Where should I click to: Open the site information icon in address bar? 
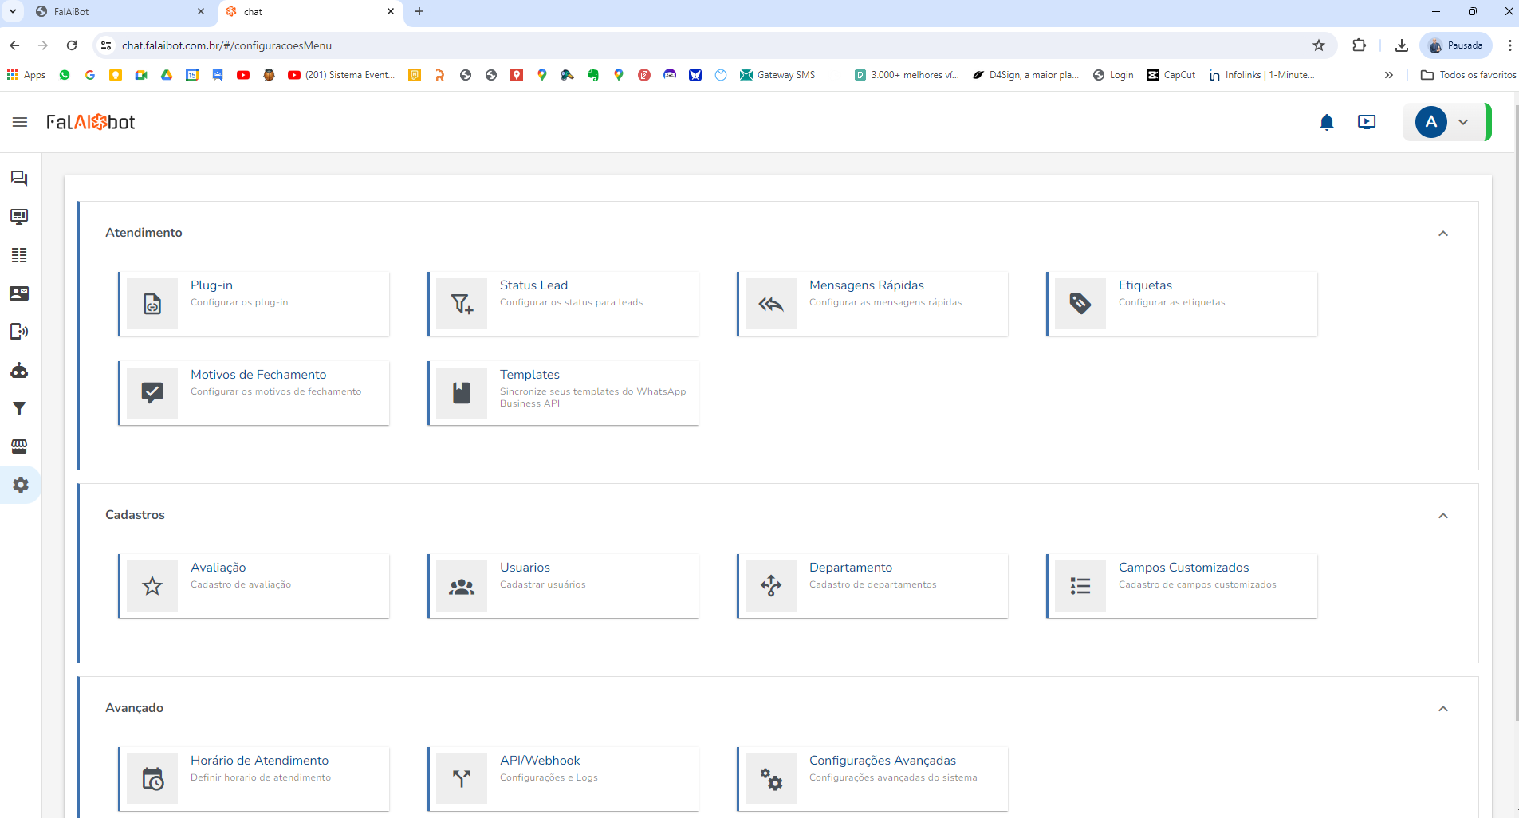click(x=106, y=45)
